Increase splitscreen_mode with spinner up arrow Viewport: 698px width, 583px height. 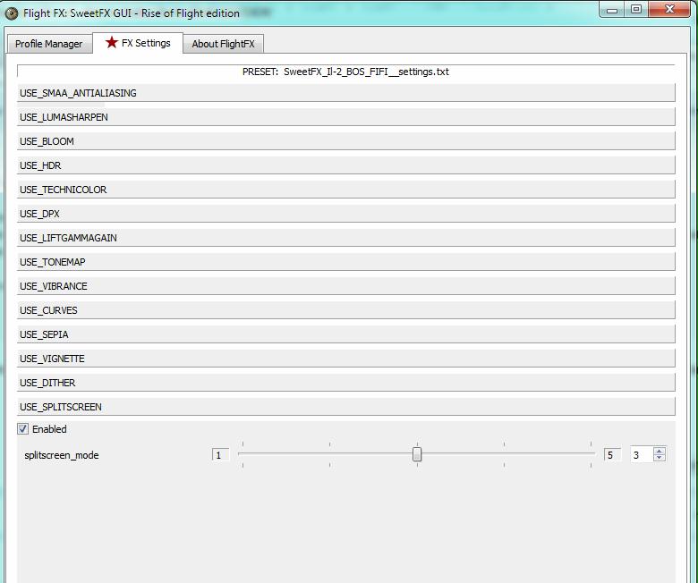(x=660, y=451)
